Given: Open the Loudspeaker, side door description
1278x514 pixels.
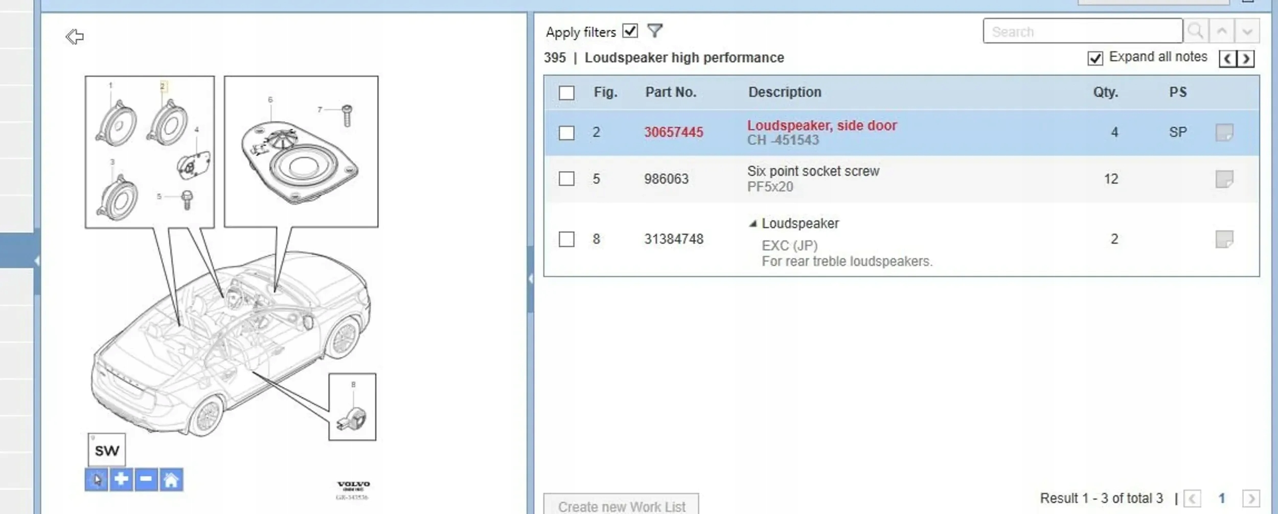Looking at the screenshot, I should 822,126.
